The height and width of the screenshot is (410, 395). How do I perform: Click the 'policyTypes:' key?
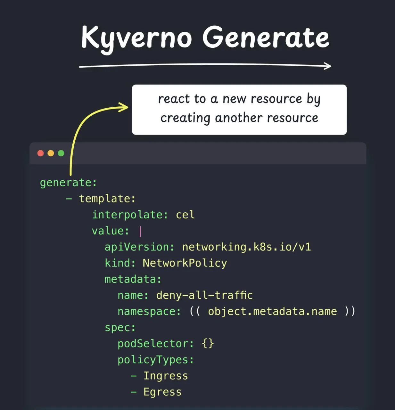[156, 360]
